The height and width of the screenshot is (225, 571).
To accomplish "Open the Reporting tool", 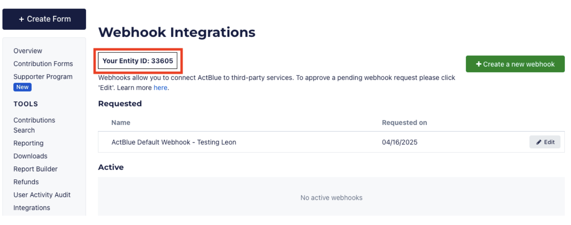I will [x=28, y=143].
